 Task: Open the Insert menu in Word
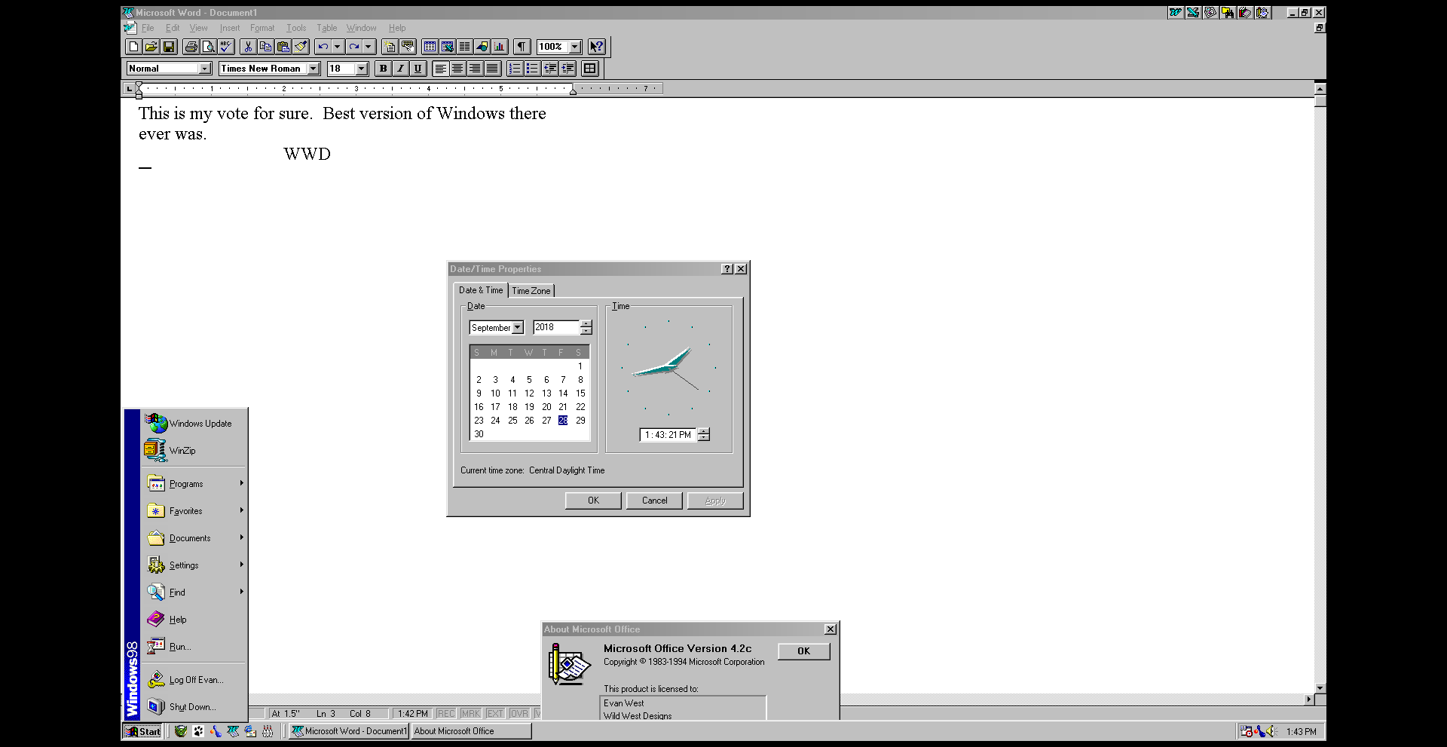click(x=230, y=28)
